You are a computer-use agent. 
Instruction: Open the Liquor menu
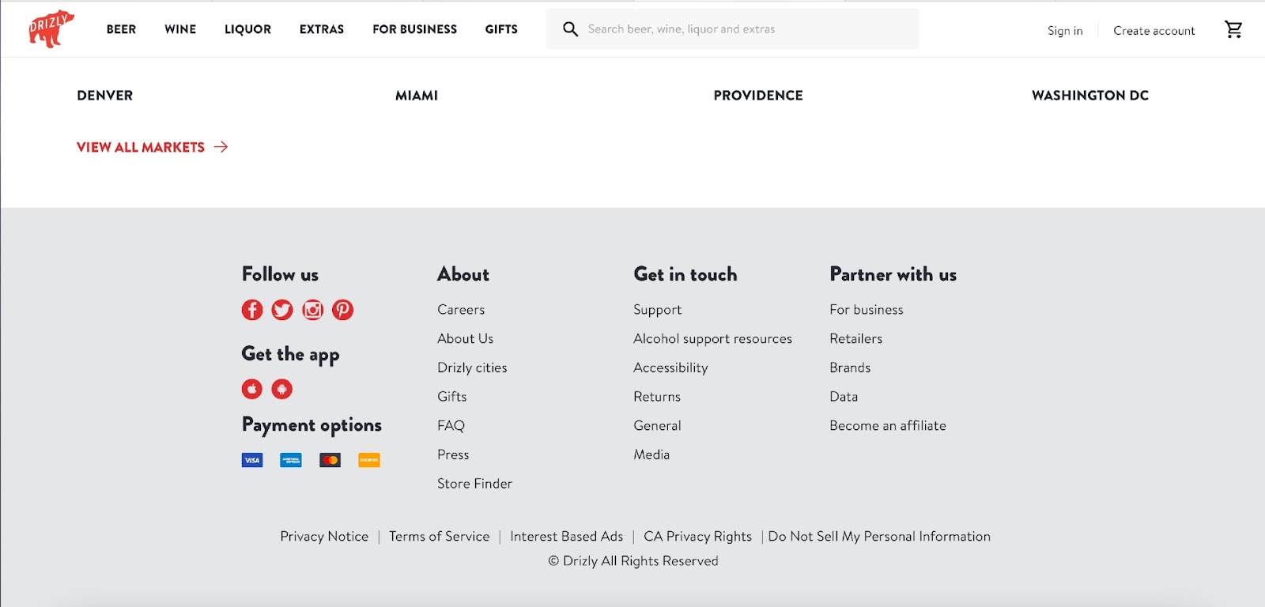coord(247,29)
